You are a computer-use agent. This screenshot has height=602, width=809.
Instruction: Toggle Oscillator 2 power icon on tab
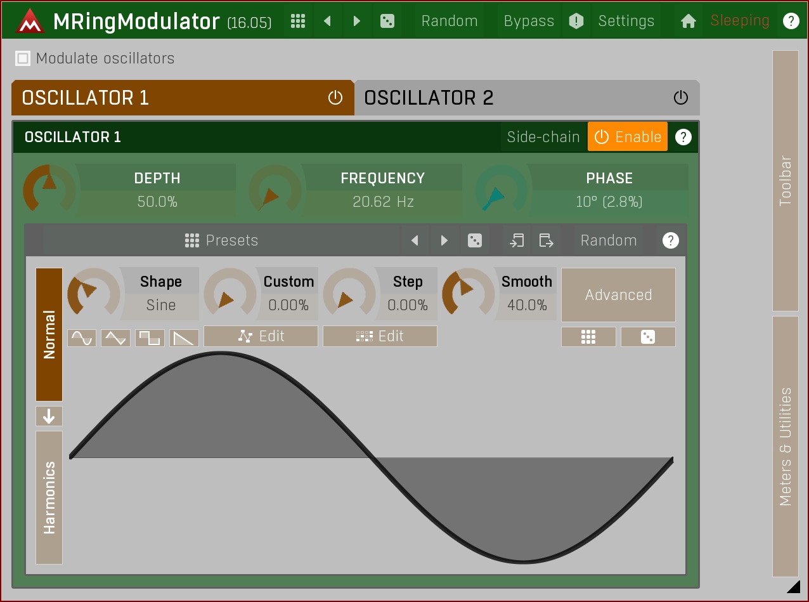pyautogui.click(x=680, y=98)
